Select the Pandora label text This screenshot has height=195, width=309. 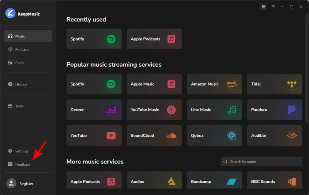(x=259, y=110)
